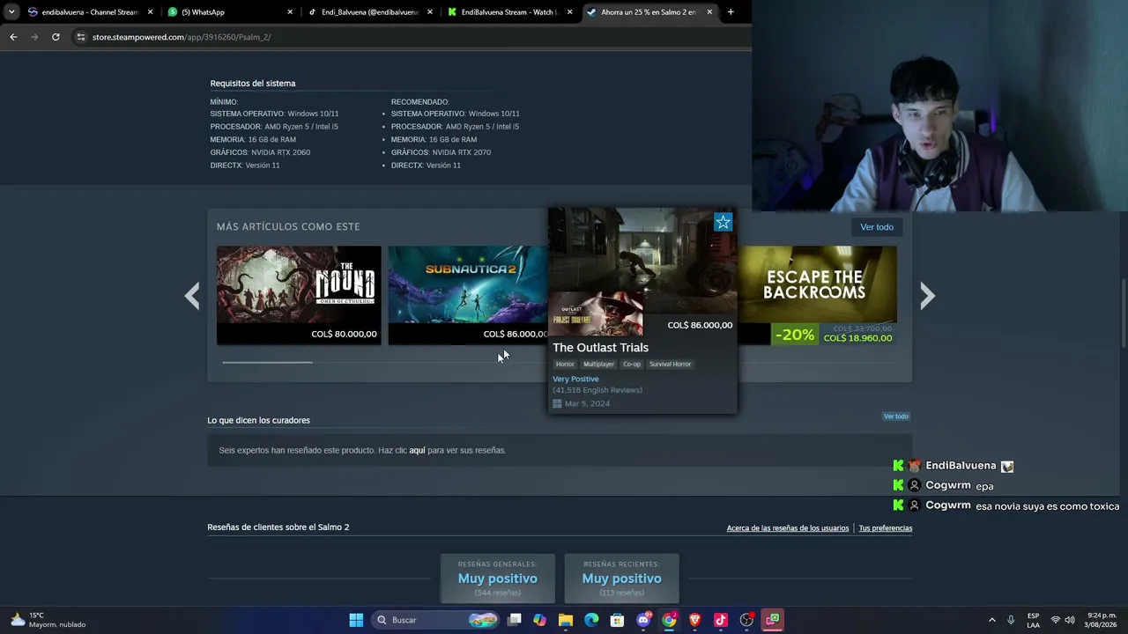Open Microsoft Store from the taskbar

tap(618, 620)
